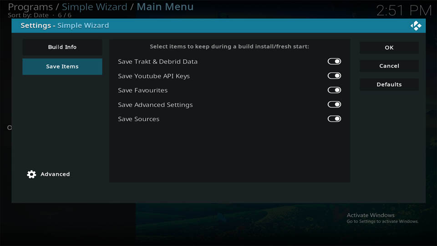437x246 pixels.
Task: Click the Settings - Simple Wizard title
Action: click(x=65, y=26)
